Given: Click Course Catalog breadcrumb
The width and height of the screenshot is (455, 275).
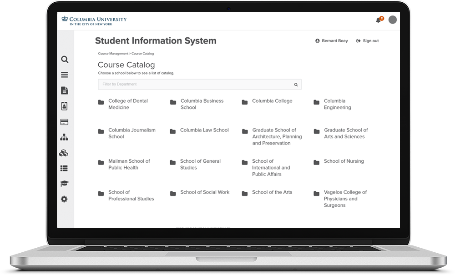Looking at the screenshot, I should click(143, 54).
